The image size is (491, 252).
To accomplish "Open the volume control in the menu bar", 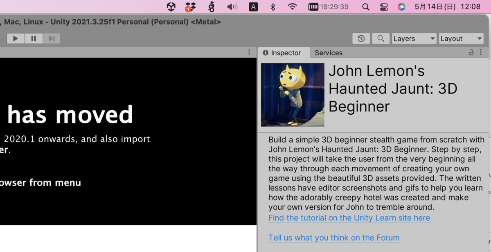I will point(232,7).
